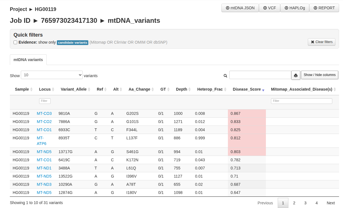Image resolution: width=343 pixels, height=208 pixels.
Task: Click the Next page link
Action: [x=331, y=203]
